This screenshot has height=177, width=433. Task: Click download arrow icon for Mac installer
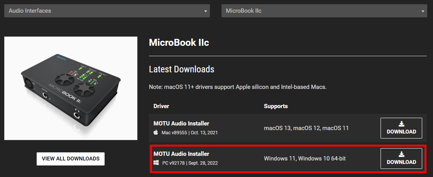click(401, 124)
